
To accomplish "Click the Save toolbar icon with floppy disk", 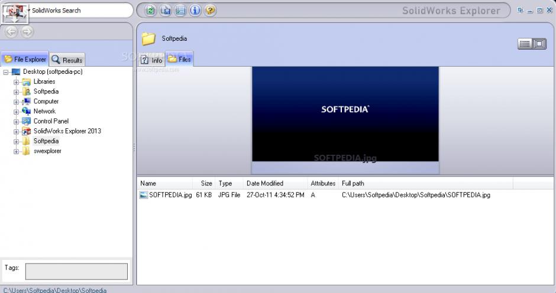I will tap(166, 10).
